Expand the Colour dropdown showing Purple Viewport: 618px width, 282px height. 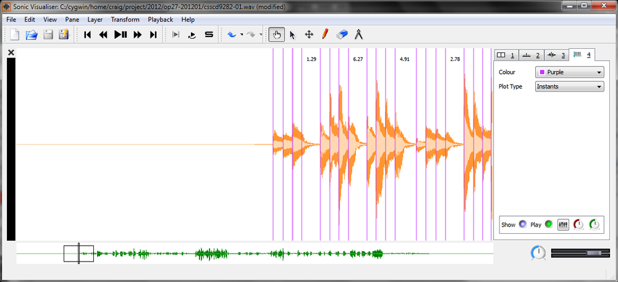[569, 72]
